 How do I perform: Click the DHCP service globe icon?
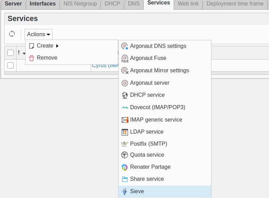pos(125,95)
